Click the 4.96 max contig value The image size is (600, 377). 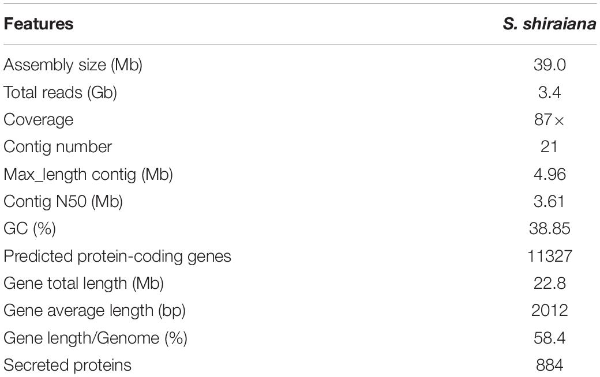549,174
